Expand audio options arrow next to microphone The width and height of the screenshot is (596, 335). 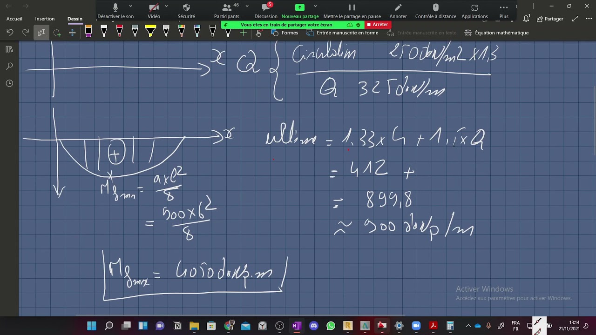tap(130, 6)
